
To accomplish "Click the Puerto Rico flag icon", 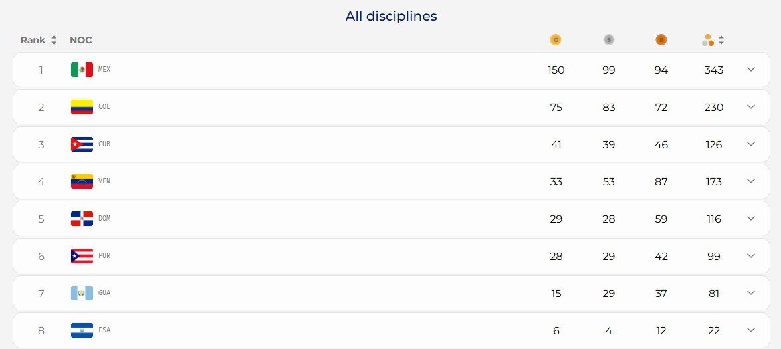I will point(82,256).
